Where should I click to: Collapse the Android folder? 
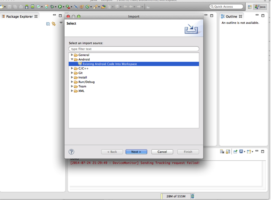coord(72,59)
